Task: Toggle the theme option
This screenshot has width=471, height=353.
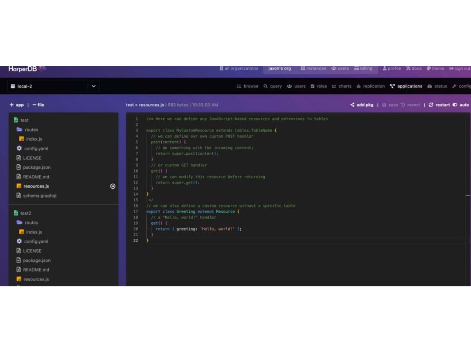Action: pos(435,68)
